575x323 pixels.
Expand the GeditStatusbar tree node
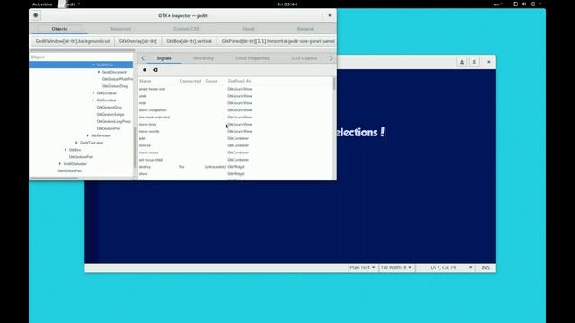click(x=60, y=163)
